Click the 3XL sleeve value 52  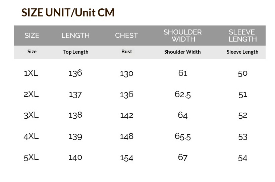(x=243, y=116)
